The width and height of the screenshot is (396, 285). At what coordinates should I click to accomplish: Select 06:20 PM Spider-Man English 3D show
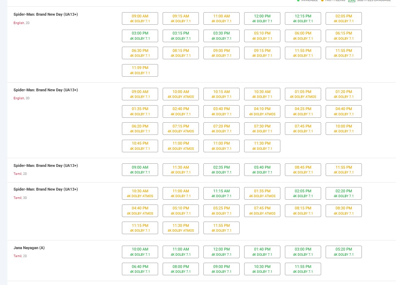[140, 129]
